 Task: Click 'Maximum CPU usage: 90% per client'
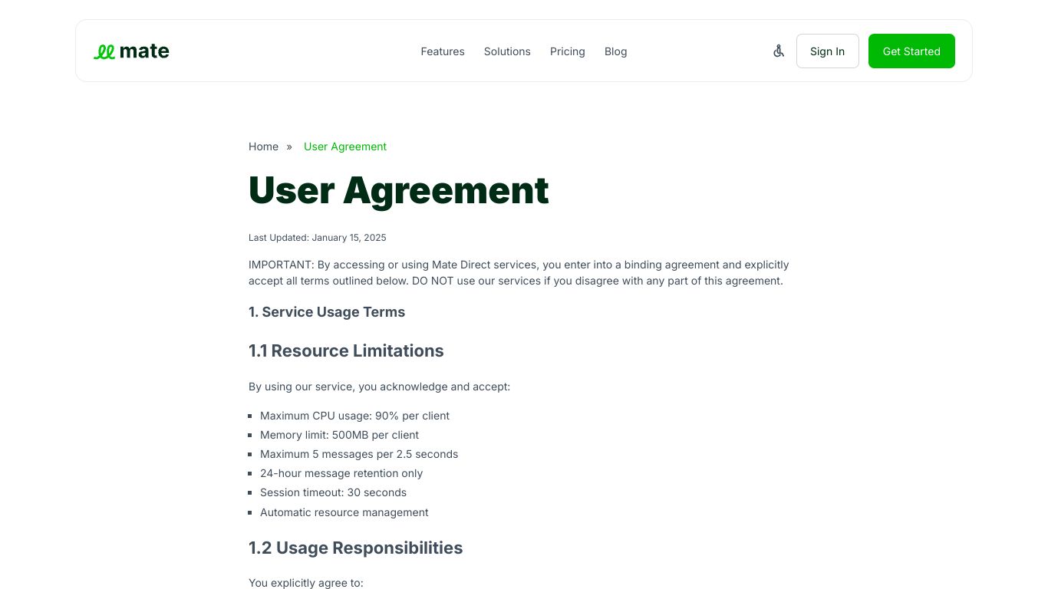coord(354,416)
